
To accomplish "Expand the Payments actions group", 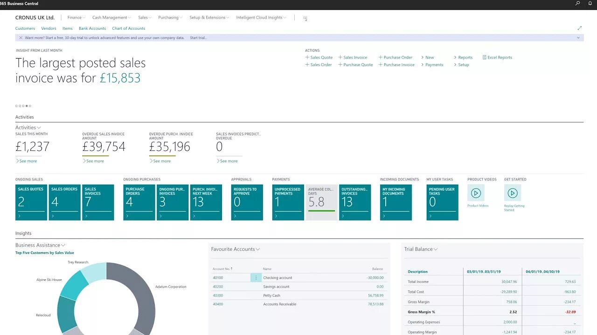I will pos(432,65).
